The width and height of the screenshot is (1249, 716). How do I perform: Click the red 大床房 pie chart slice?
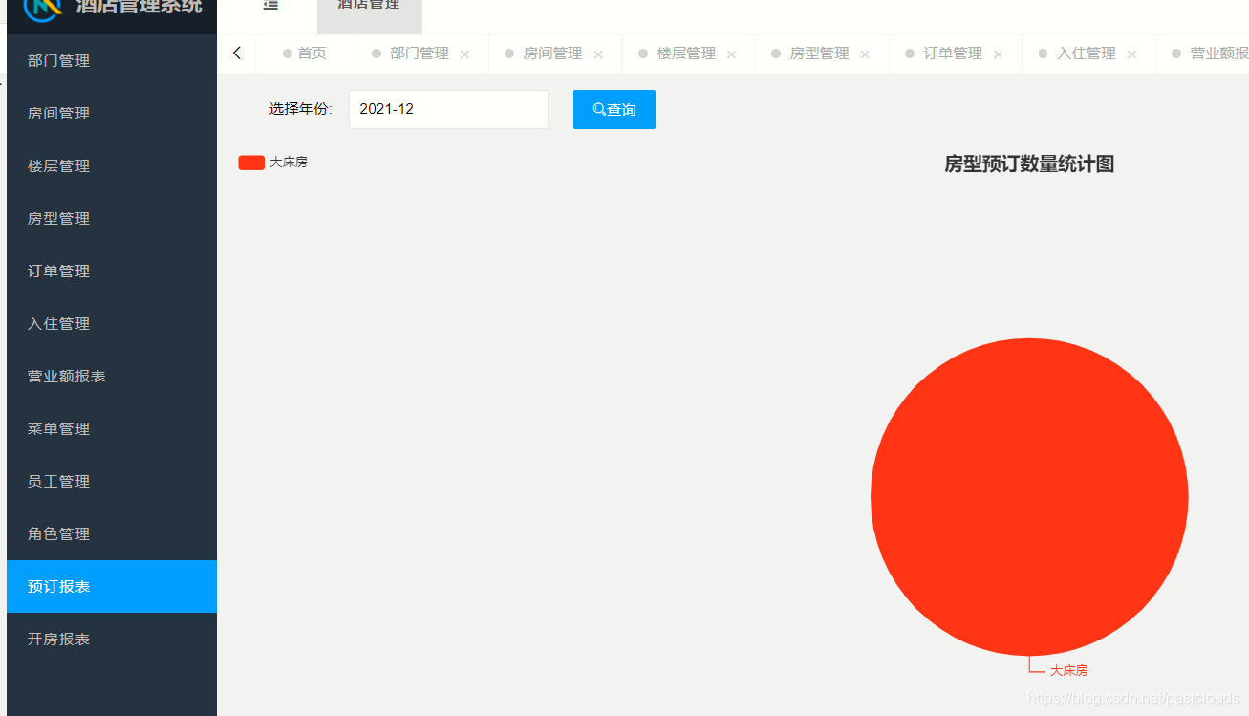tap(1029, 495)
